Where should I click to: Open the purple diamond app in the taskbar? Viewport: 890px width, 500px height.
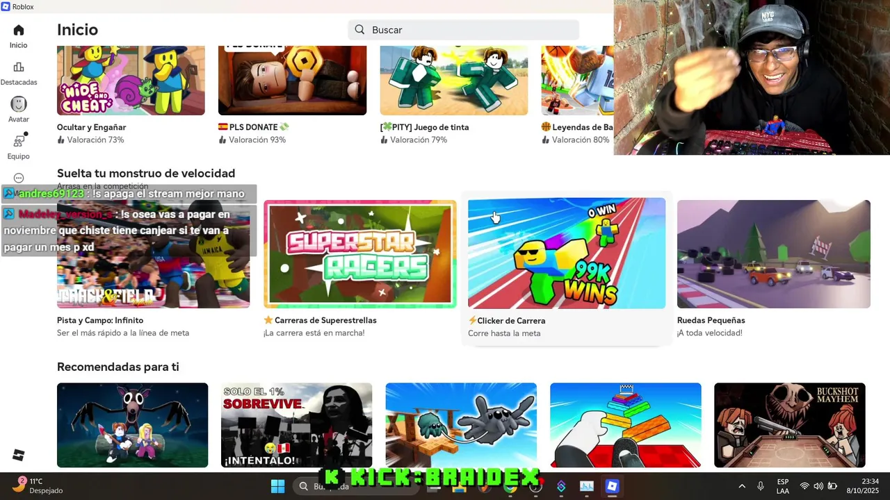coord(561,487)
